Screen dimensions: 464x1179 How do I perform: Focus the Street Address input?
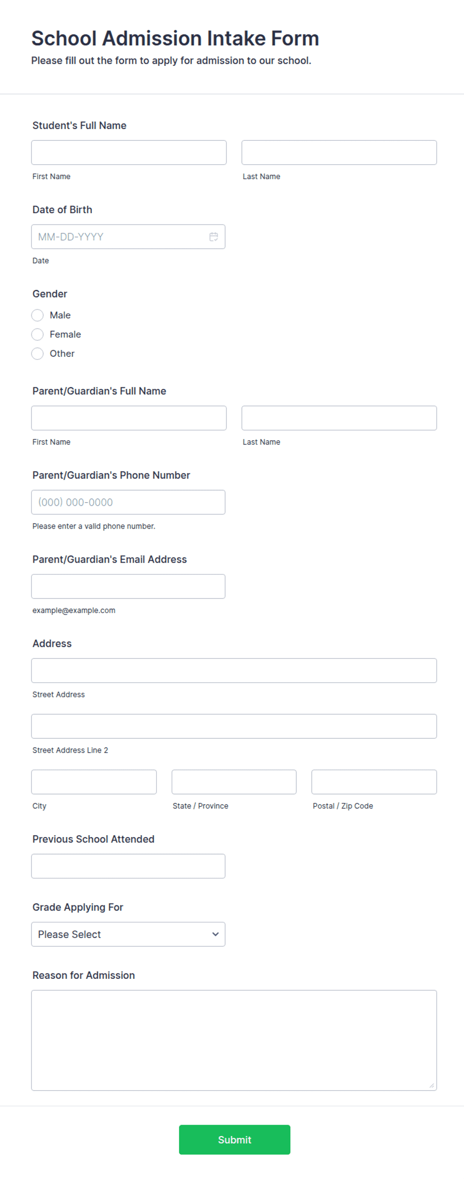point(234,670)
